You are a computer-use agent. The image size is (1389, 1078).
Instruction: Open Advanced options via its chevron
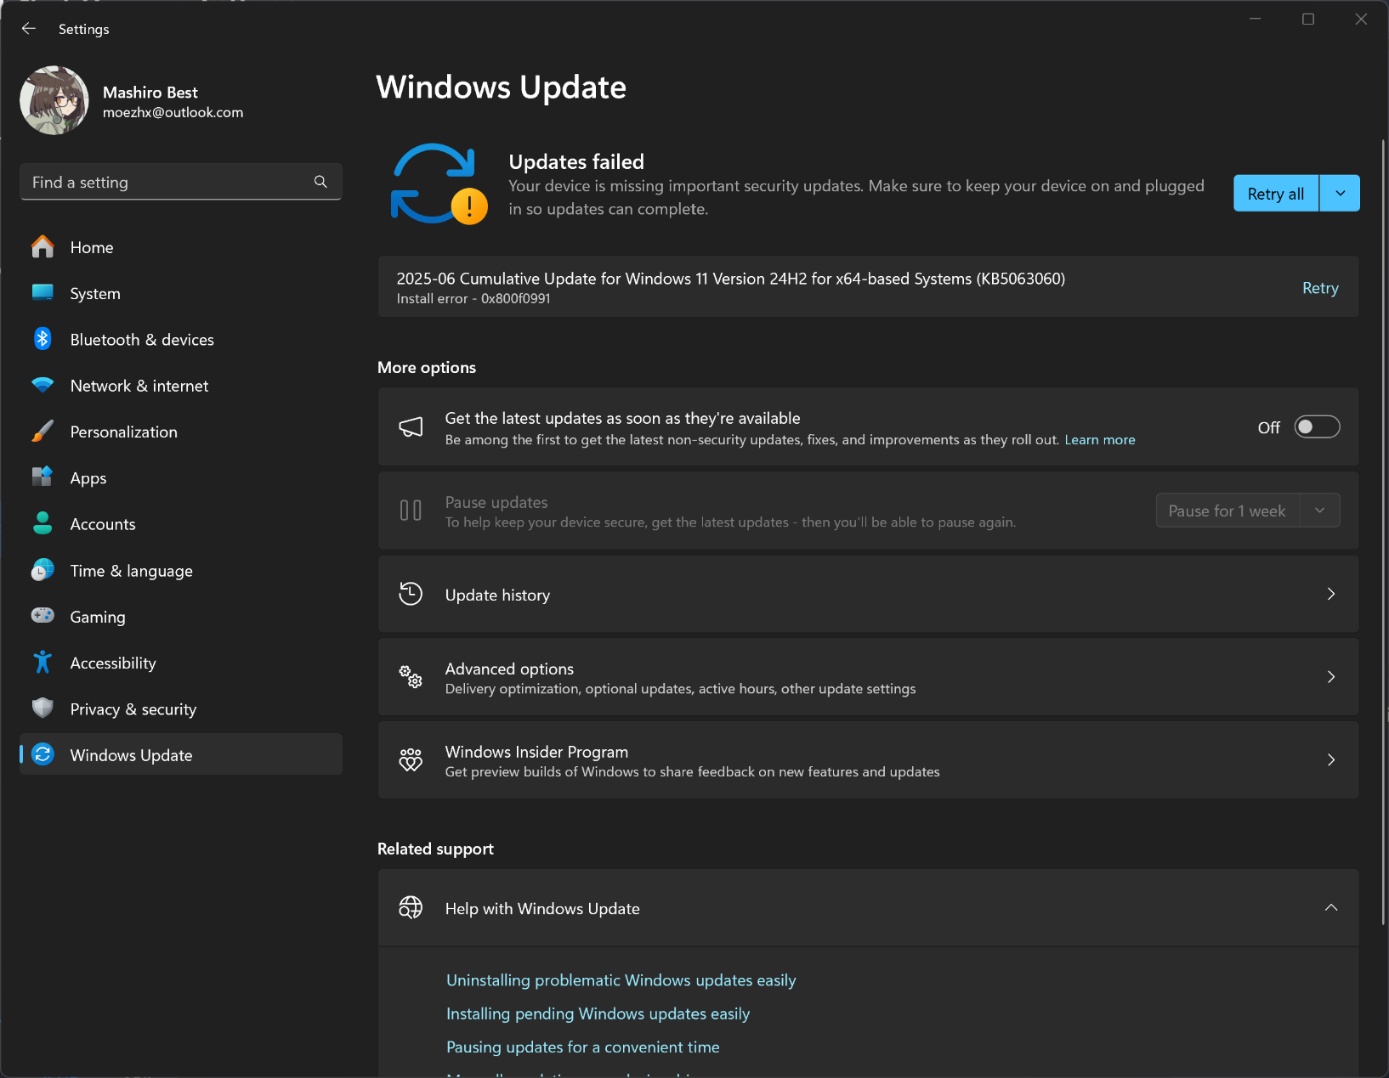point(1331,676)
